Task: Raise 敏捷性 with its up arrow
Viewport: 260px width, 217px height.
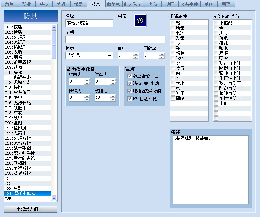Action: tap(113, 96)
